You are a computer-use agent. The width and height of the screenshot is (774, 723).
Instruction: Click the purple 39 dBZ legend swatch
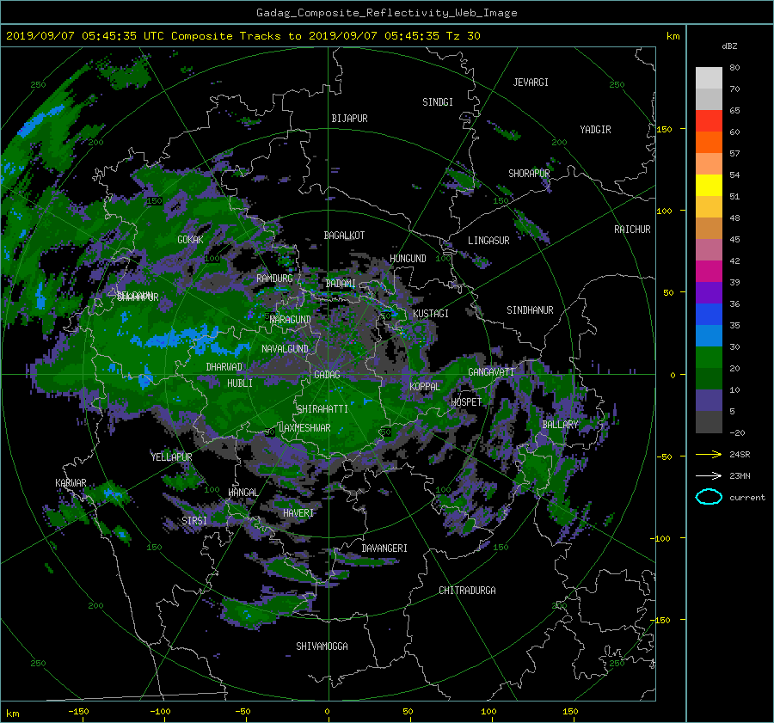[x=709, y=292]
